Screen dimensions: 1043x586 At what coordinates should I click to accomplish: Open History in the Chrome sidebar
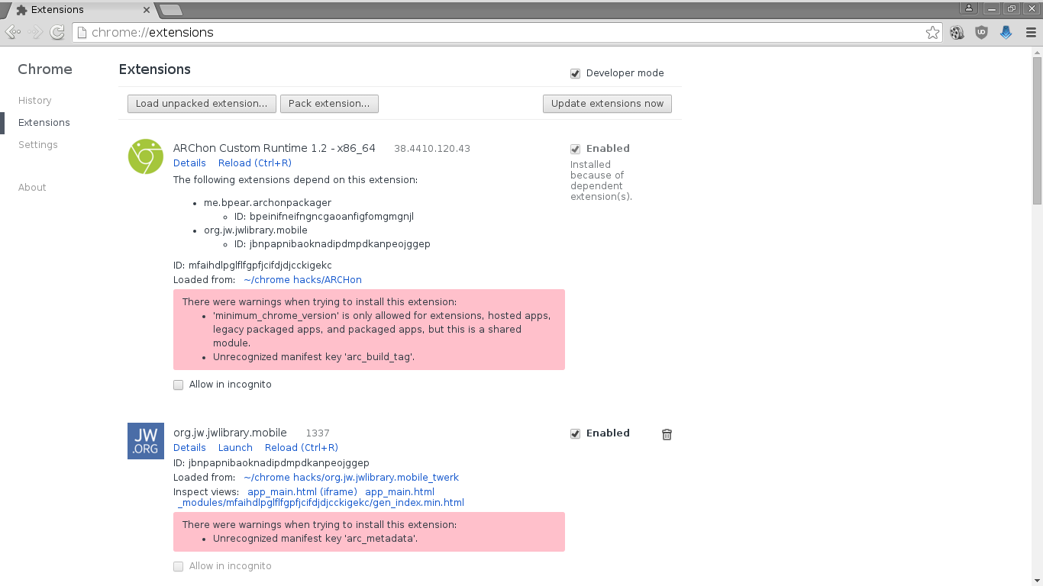point(35,100)
